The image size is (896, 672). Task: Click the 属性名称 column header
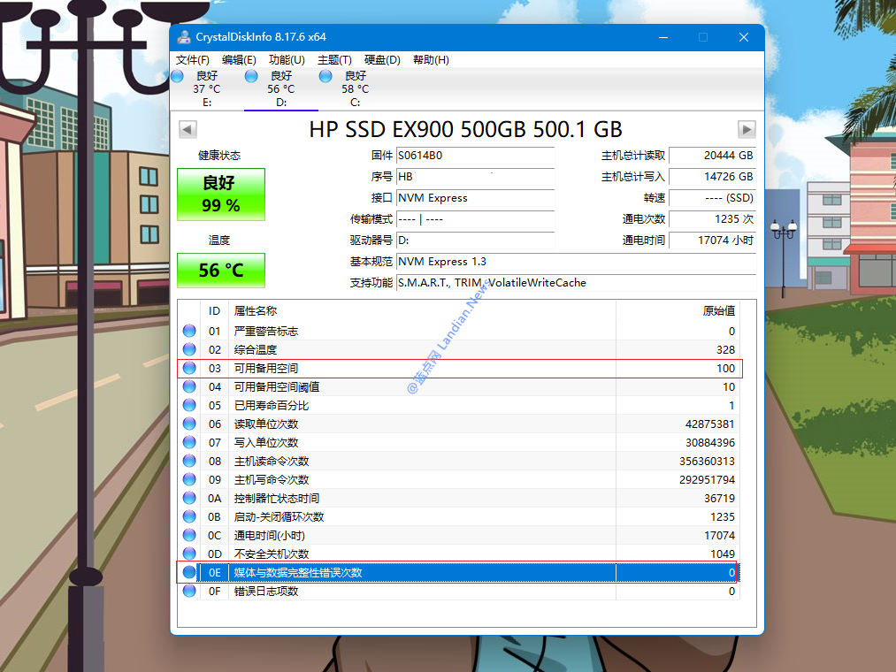(x=422, y=311)
